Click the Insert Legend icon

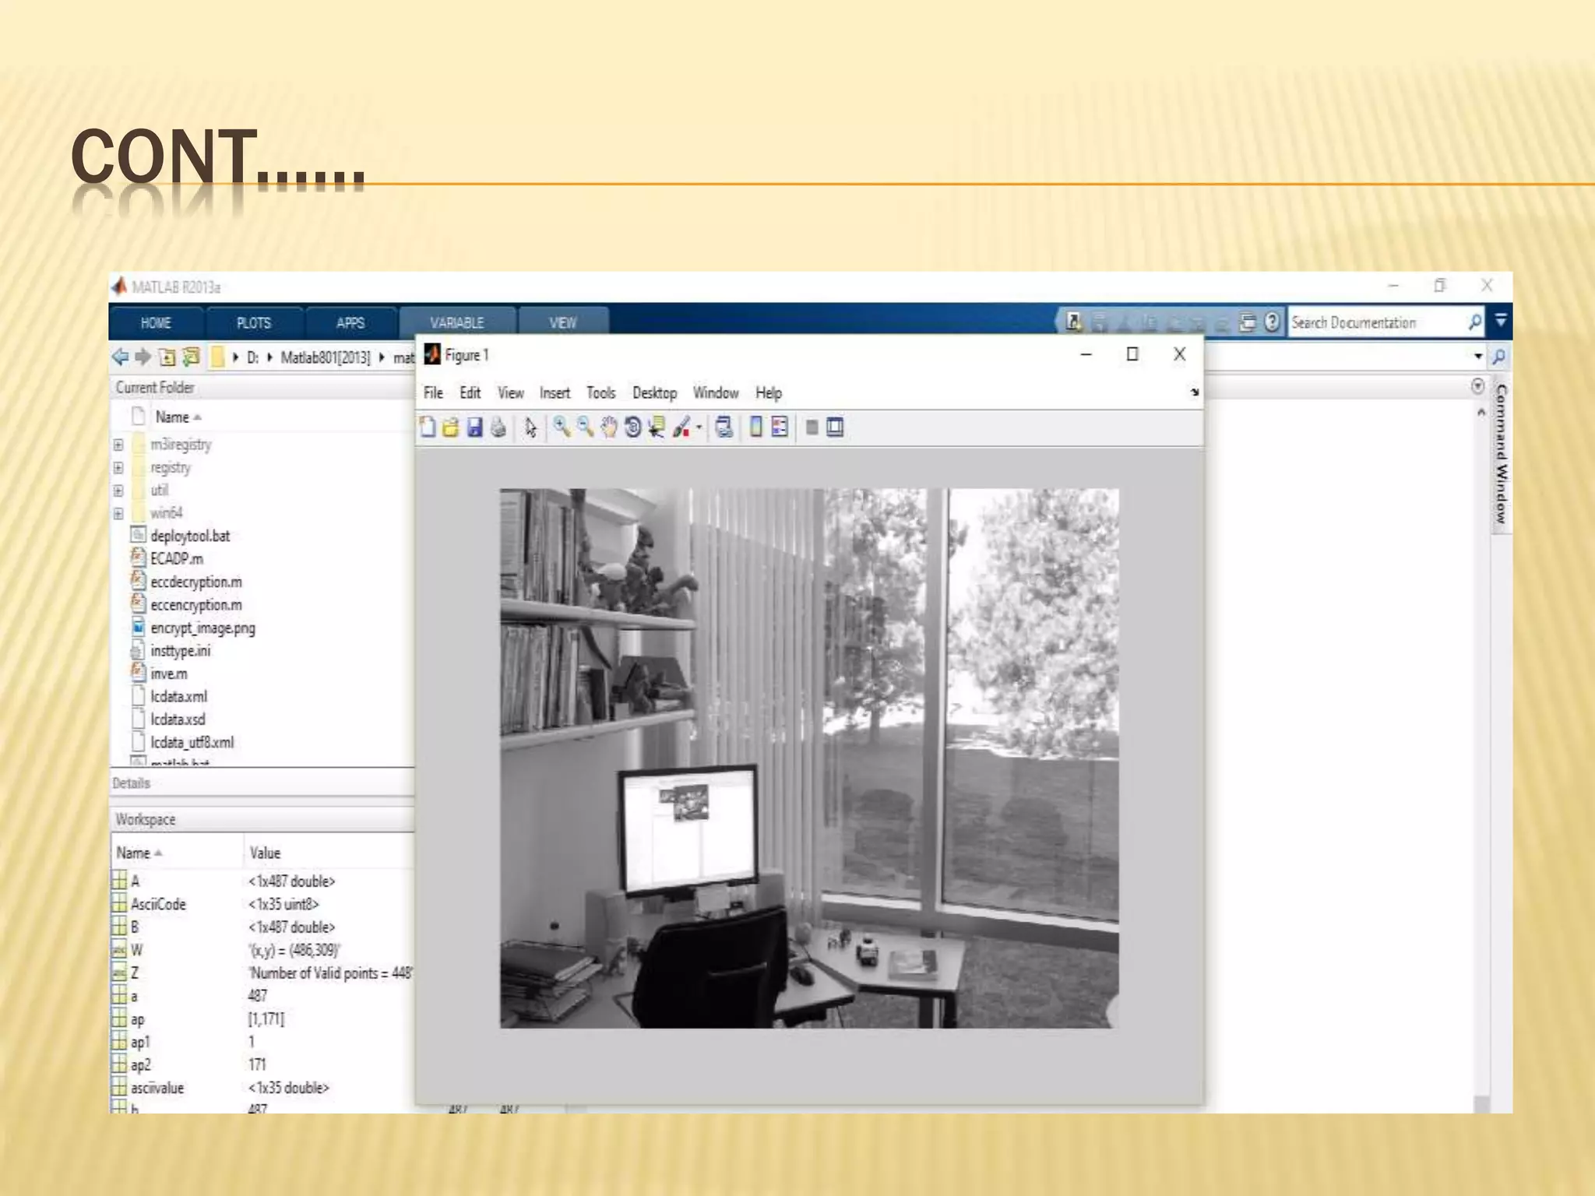780,427
